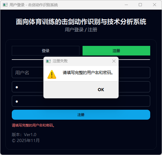Click the red error message text
This screenshot has height=155, width=162.
point(33,125)
